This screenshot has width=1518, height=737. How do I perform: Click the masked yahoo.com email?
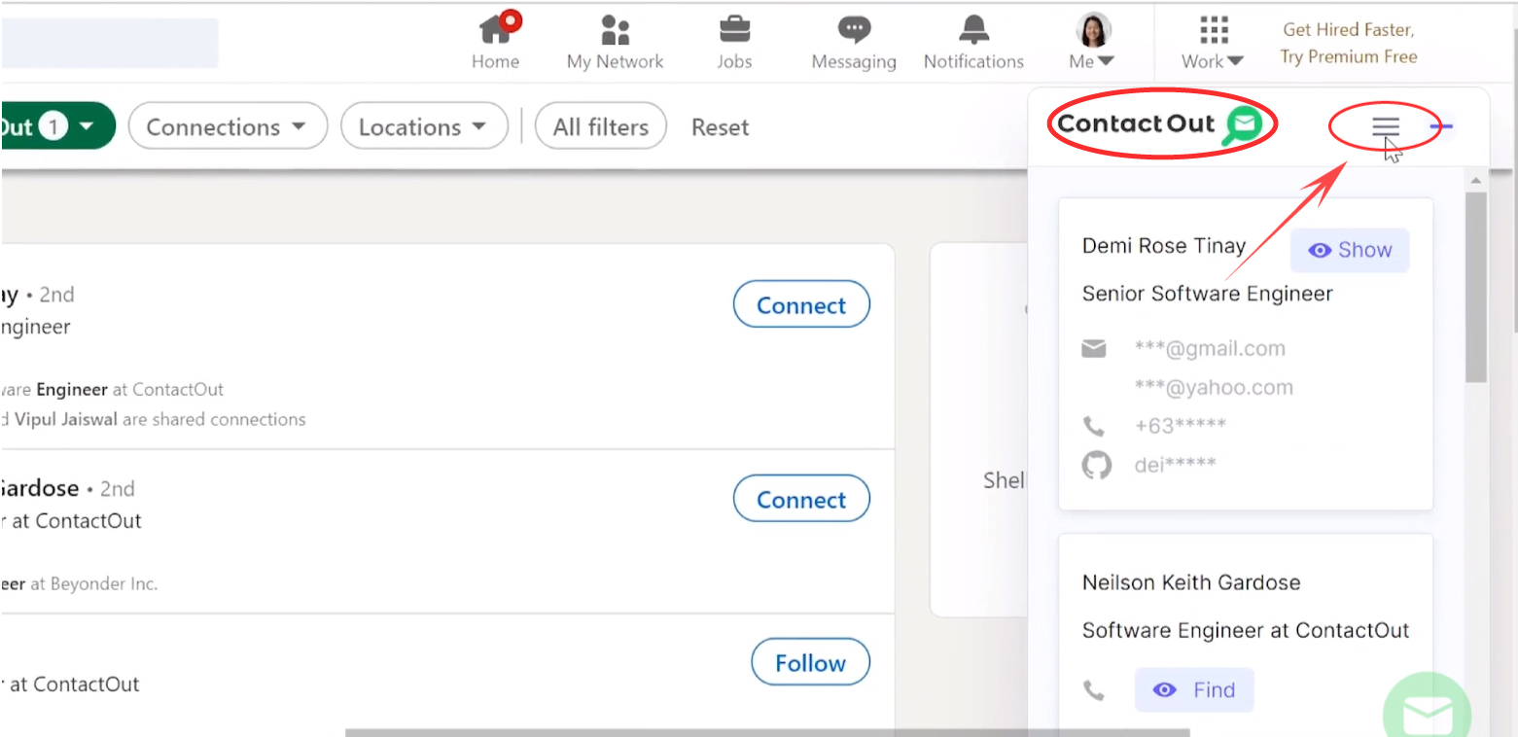(1214, 387)
